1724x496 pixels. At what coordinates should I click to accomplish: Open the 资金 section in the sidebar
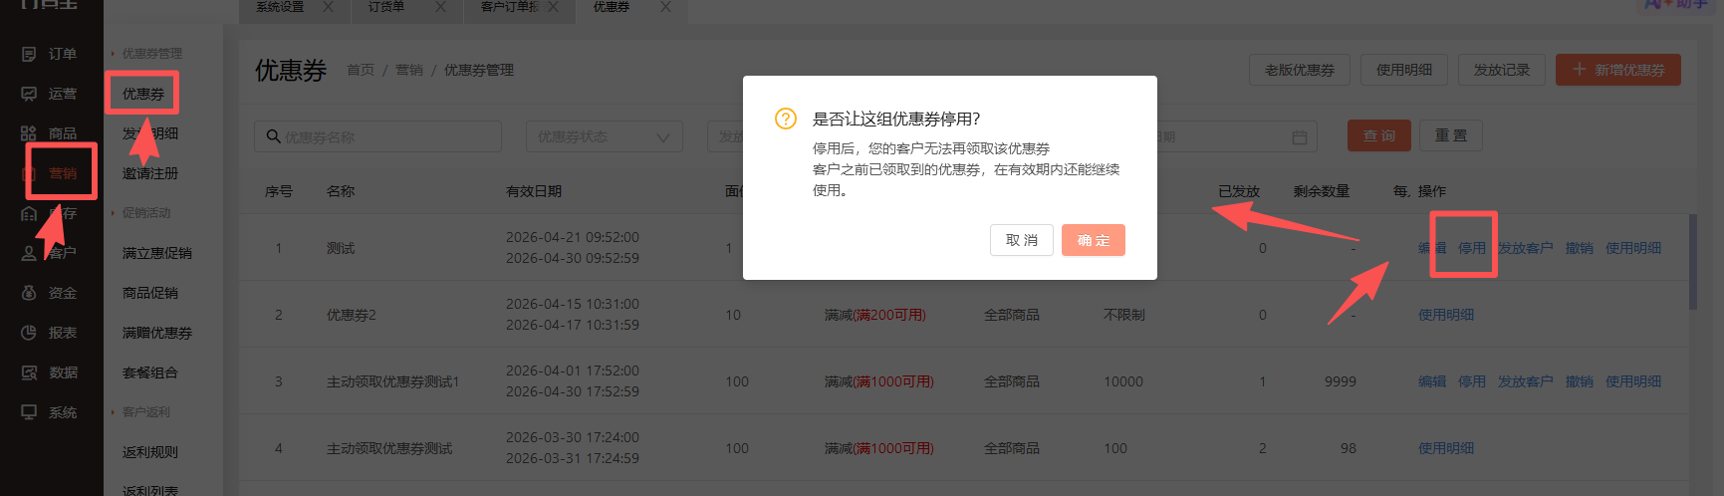tap(50, 293)
